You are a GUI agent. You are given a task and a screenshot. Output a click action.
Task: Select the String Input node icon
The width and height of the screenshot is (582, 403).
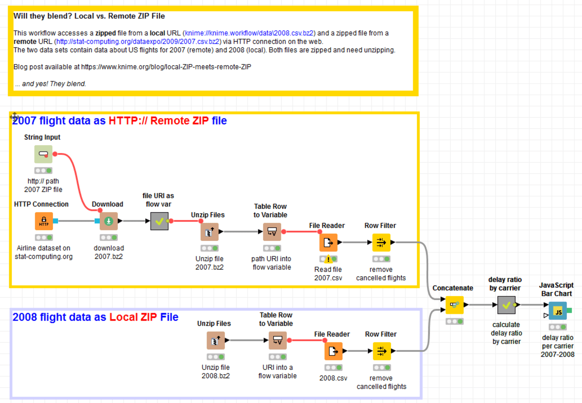[x=43, y=154]
